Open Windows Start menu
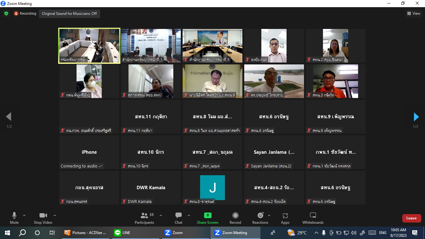Screen dimensions: 425x239 [x=7, y=232]
